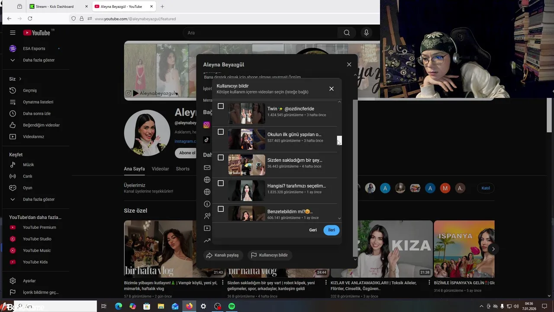Viewport: 554px width, 312px height.
Task: Click the Katıl join button
Action: (486, 188)
